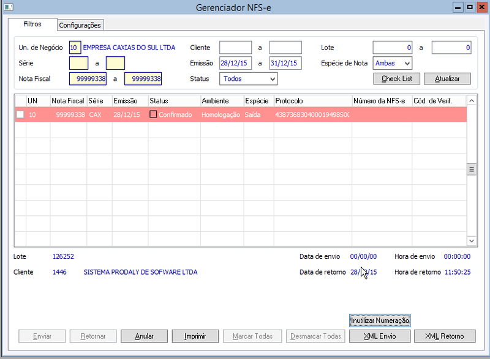The width and height of the screenshot is (490, 359).
Task: Click client name SISTEMA PRODALY DE SOFWARE LTDA
Action: tap(141, 272)
